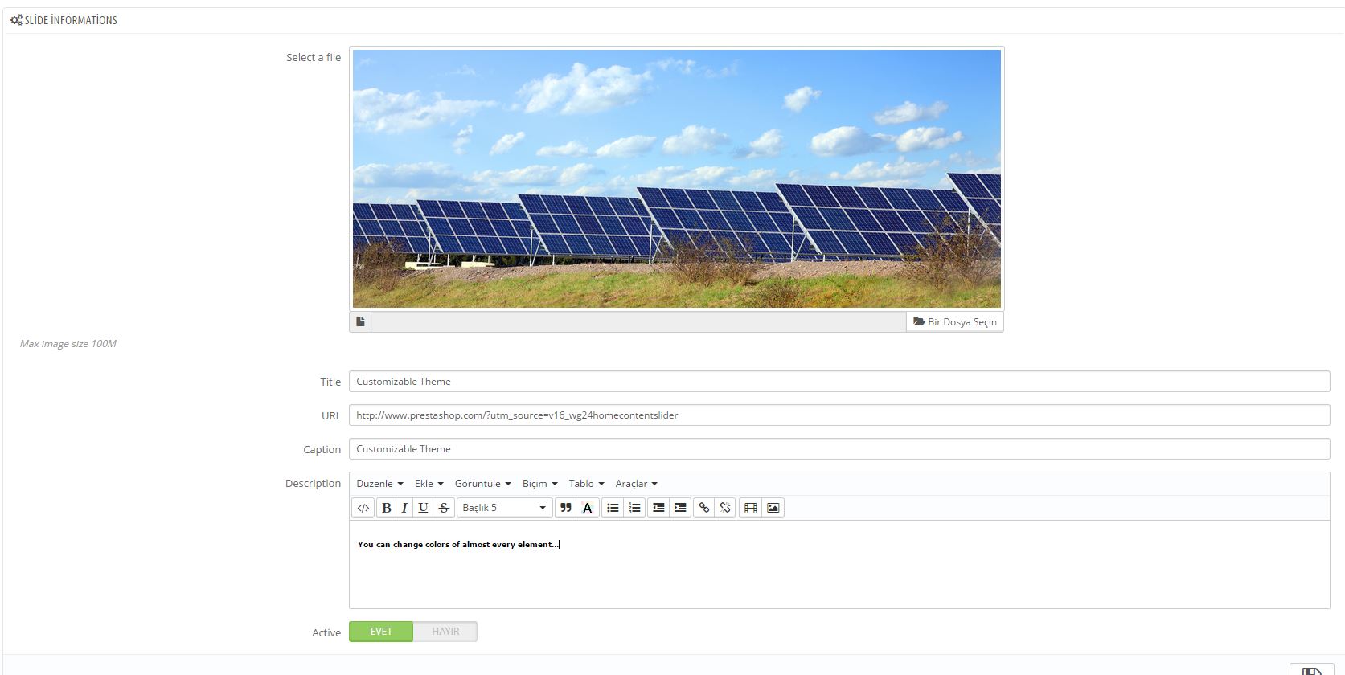The image size is (1345, 675).
Task: Open the Biçim menu
Action: click(540, 484)
